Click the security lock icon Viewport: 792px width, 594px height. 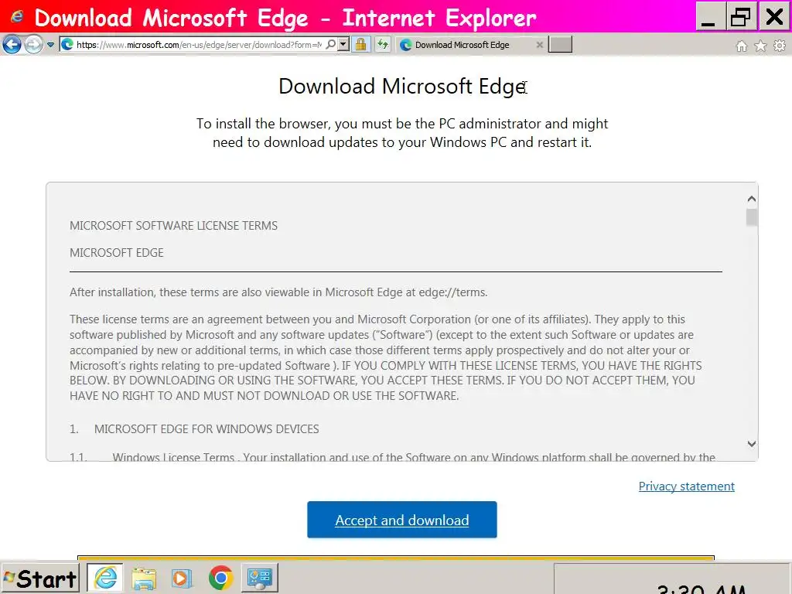pyautogui.click(x=360, y=44)
